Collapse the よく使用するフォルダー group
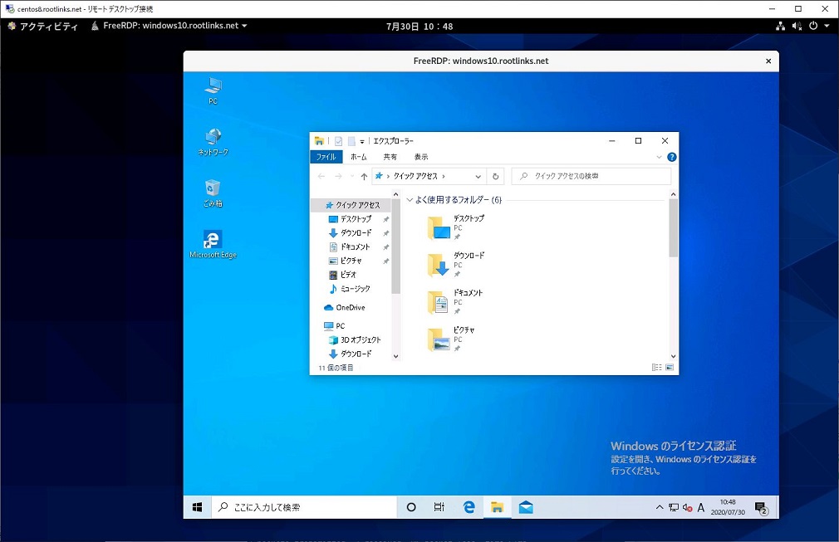 [x=410, y=200]
